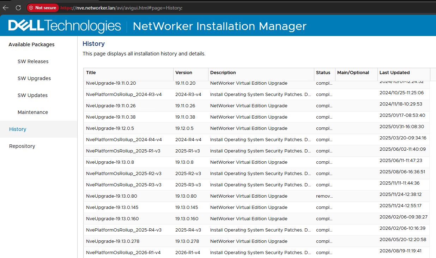Click timestamp 2026/05/20-12:20:58
436x258 pixels.
(403, 239)
